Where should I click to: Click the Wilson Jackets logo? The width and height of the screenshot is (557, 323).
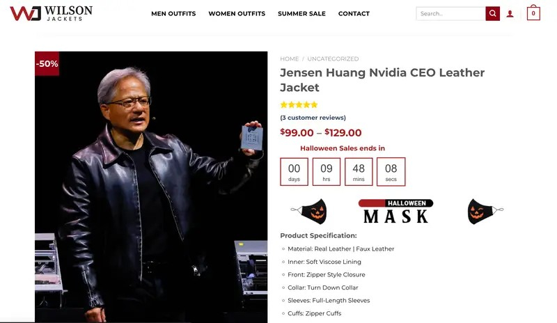click(51, 13)
